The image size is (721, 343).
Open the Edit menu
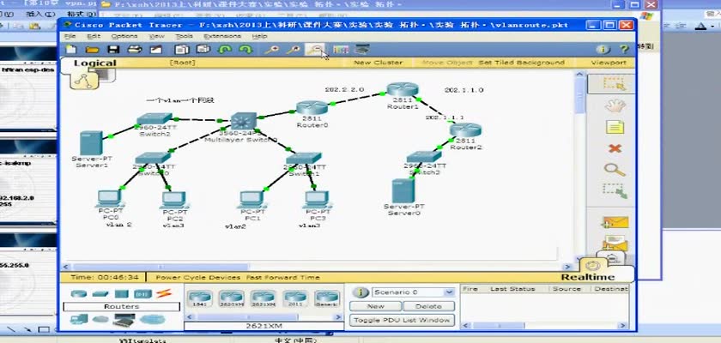pyautogui.click(x=94, y=36)
